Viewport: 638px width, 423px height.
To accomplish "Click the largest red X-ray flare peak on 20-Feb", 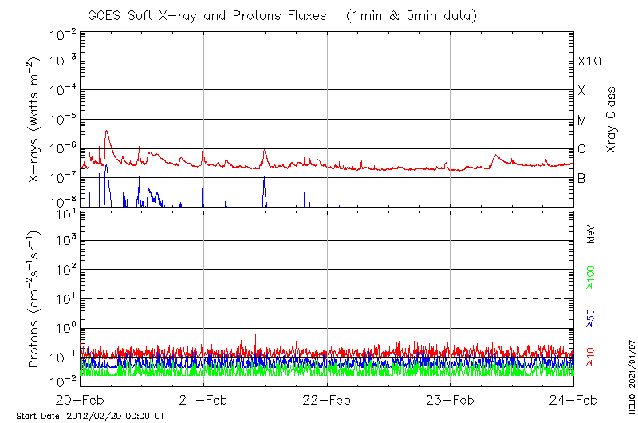I will (106, 132).
